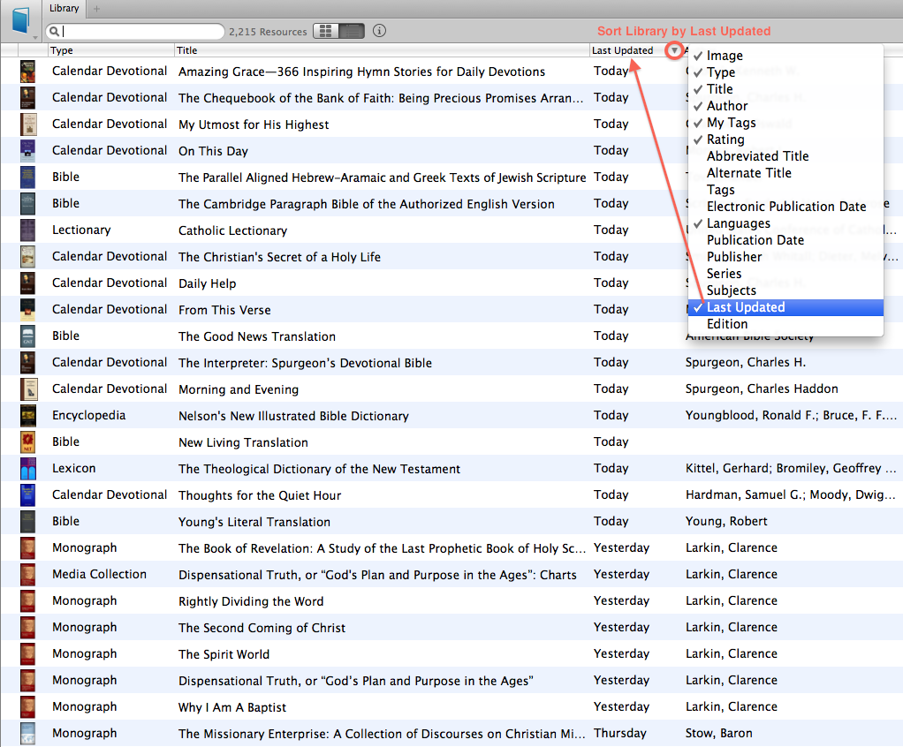Sort by Type column header
This screenshot has height=747, width=903.
tap(110, 50)
